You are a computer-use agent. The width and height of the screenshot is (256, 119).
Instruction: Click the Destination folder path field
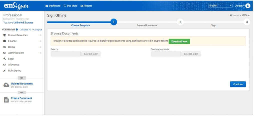click(x=166, y=54)
